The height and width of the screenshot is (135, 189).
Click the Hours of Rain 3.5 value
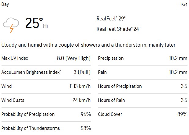pyautogui.click(x=184, y=100)
